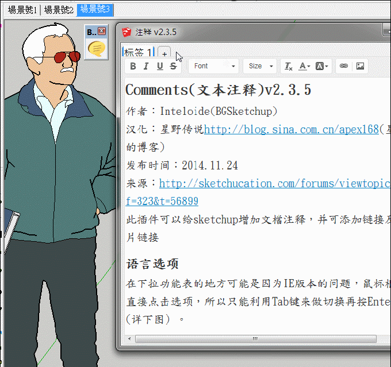The image size is (391, 367).
Task: Click the insert image icon
Action: coord(360,66)
